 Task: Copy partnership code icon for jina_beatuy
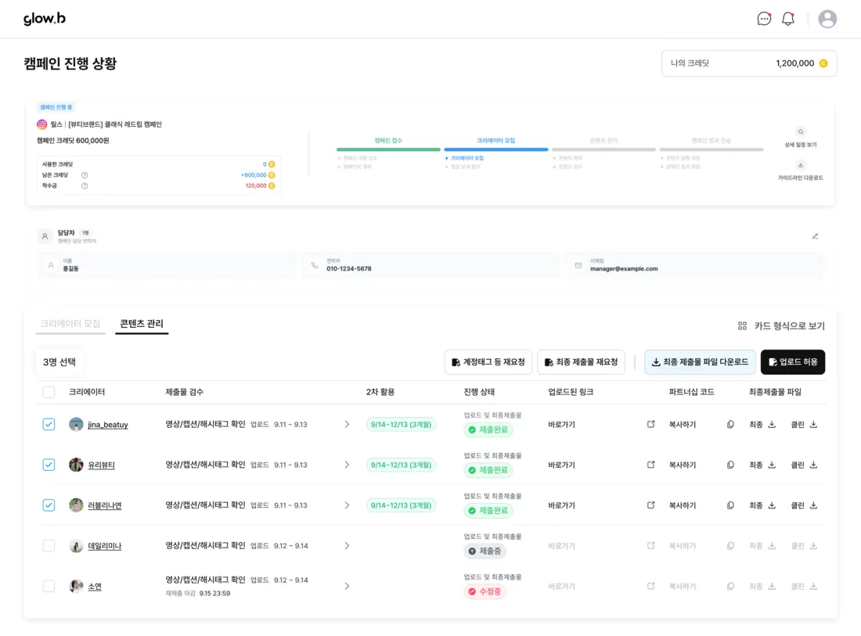730,424
